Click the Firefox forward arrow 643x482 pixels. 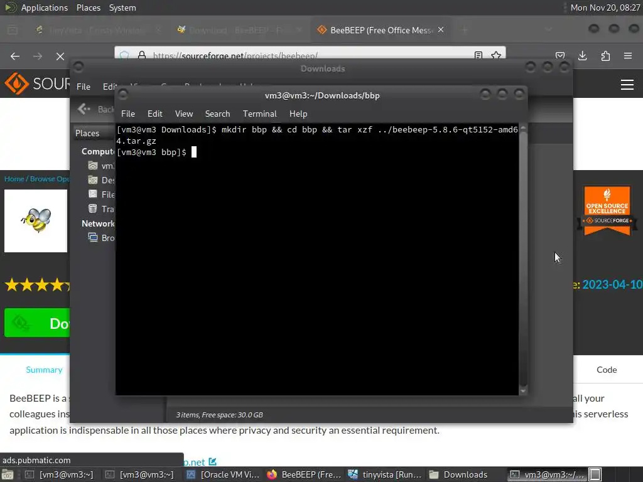point(38,56)
